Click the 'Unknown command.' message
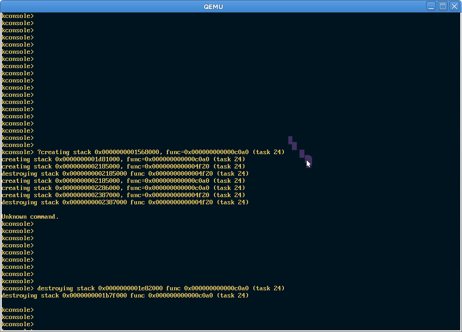 point(30,217)
